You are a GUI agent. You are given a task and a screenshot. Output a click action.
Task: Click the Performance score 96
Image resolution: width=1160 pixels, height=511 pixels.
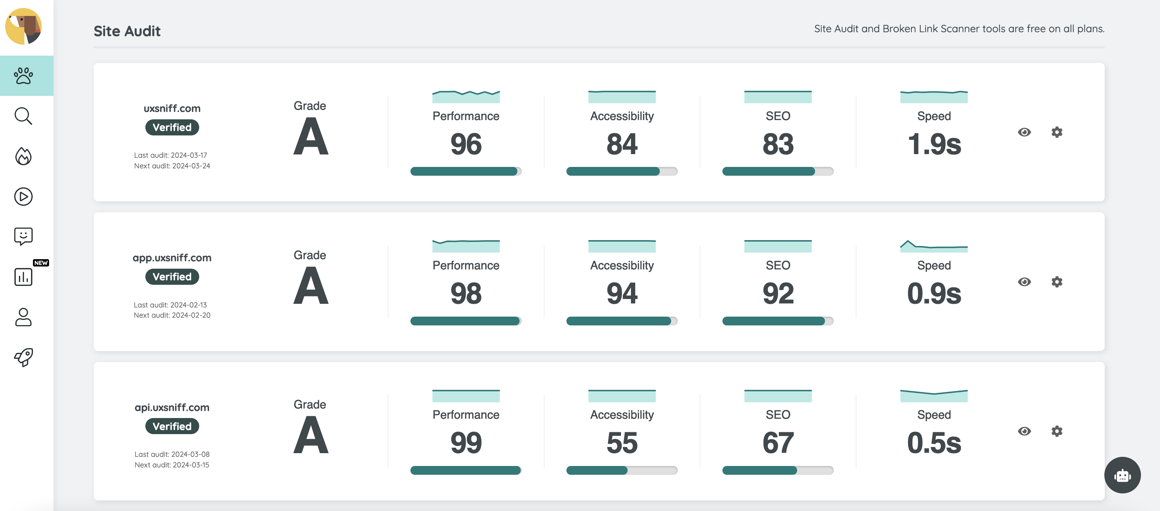point(466,144)
